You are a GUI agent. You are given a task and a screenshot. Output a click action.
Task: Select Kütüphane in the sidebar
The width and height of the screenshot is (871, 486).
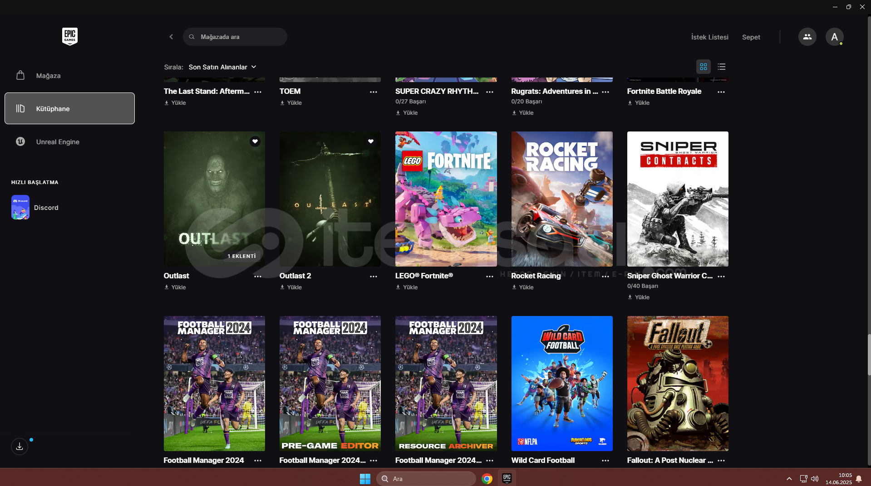(x=69, y=108)
